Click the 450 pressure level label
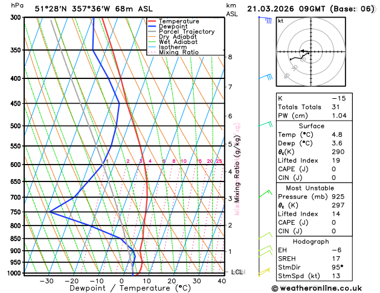This screenshot has width=380, height=293. [17, 104]
